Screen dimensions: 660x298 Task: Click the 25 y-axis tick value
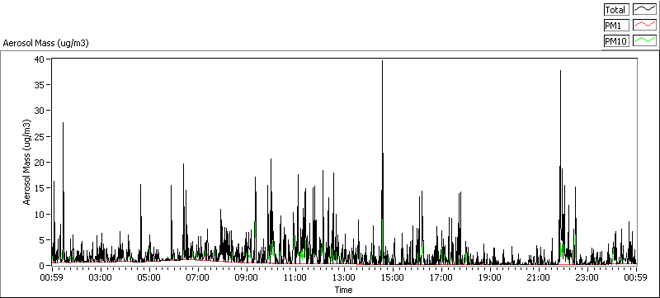click(x=39, y=136)
